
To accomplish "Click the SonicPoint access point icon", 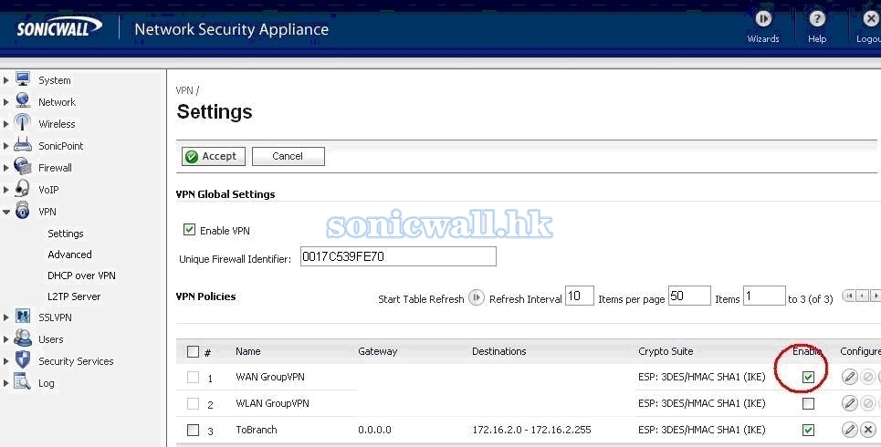I will tap(23, 145).
